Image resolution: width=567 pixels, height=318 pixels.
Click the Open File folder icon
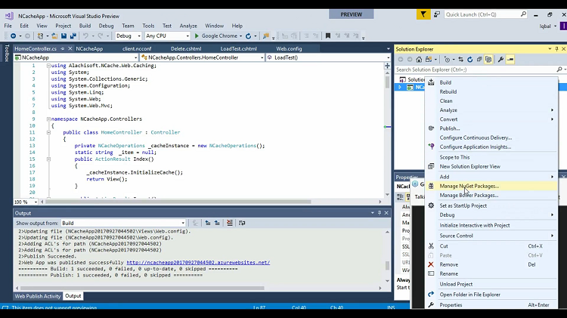(x=54, y=36)
